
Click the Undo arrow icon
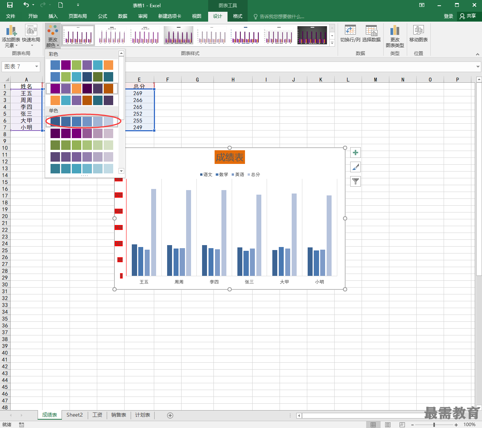(x=26, y=5)
